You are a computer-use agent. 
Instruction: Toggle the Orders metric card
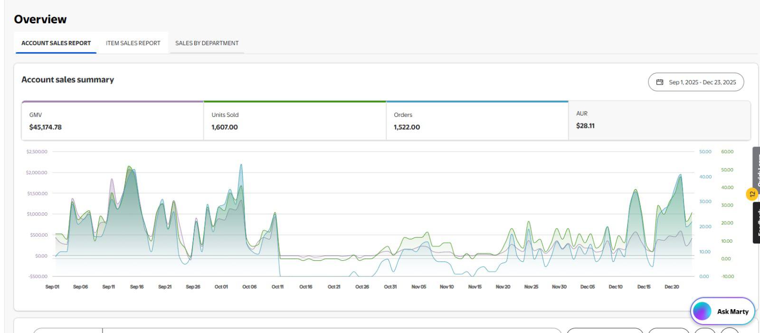tap(477, 121)
